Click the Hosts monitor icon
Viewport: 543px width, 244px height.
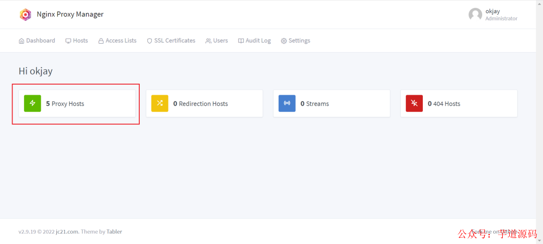click(x=68, y=41)
